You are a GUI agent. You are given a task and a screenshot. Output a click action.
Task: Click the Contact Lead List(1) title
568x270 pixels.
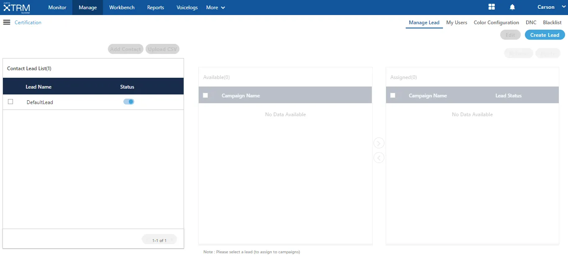coord(29,68)
